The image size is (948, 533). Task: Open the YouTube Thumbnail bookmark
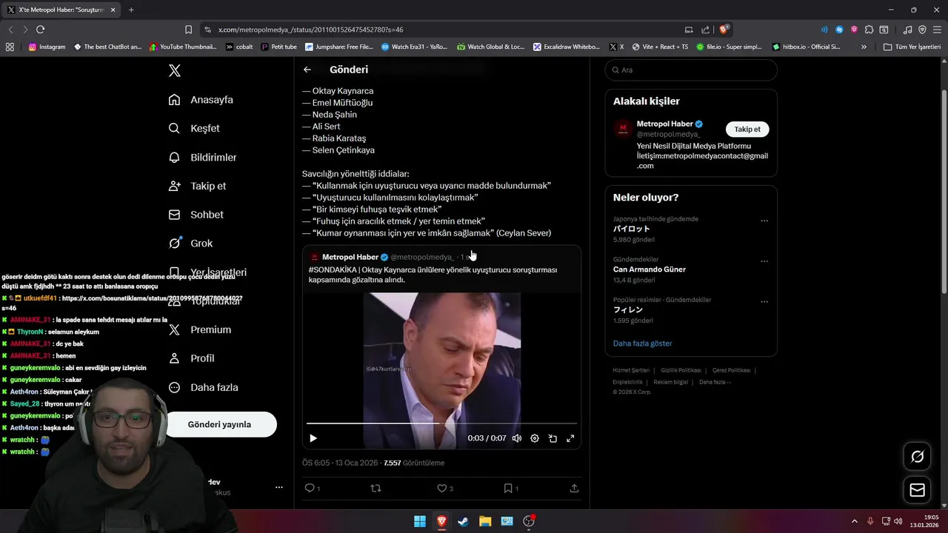[x=183, y=47]
